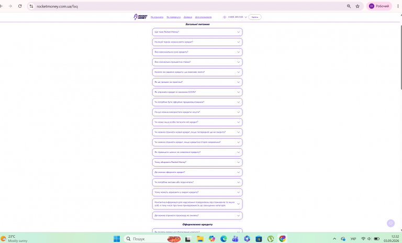Expand question about official employment (працевлаштованим)
Viewport: 402px width, 243px height.
click(197, 102)
